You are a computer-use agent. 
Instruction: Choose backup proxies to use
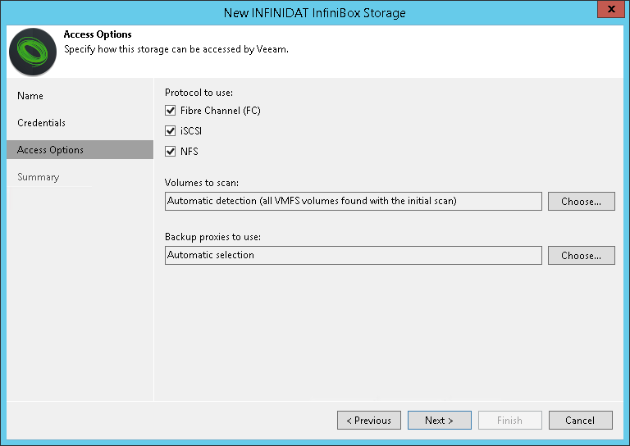coord(581,255)
